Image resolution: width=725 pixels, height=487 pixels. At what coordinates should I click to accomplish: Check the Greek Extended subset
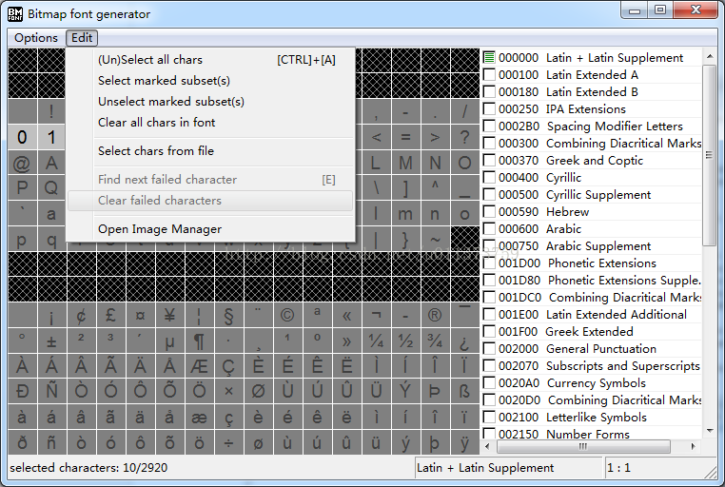[x=489, y=332]
